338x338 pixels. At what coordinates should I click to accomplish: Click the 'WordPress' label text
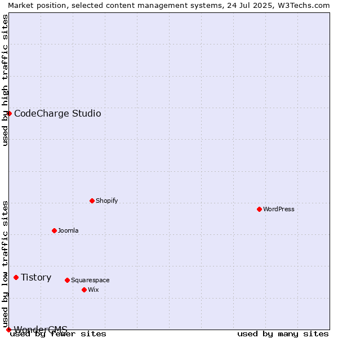point(279,209)
